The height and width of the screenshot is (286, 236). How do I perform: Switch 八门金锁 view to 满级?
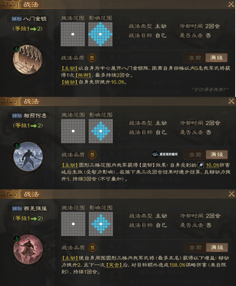216,58
